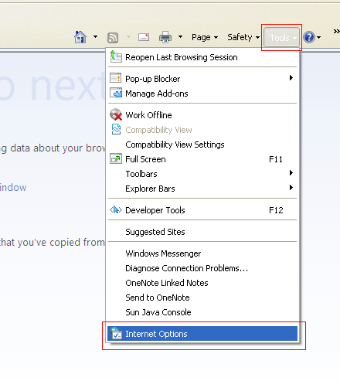Viewport: 340px width, 381px height.
Task: Click the RSS feeds icon
Action: 113,38
